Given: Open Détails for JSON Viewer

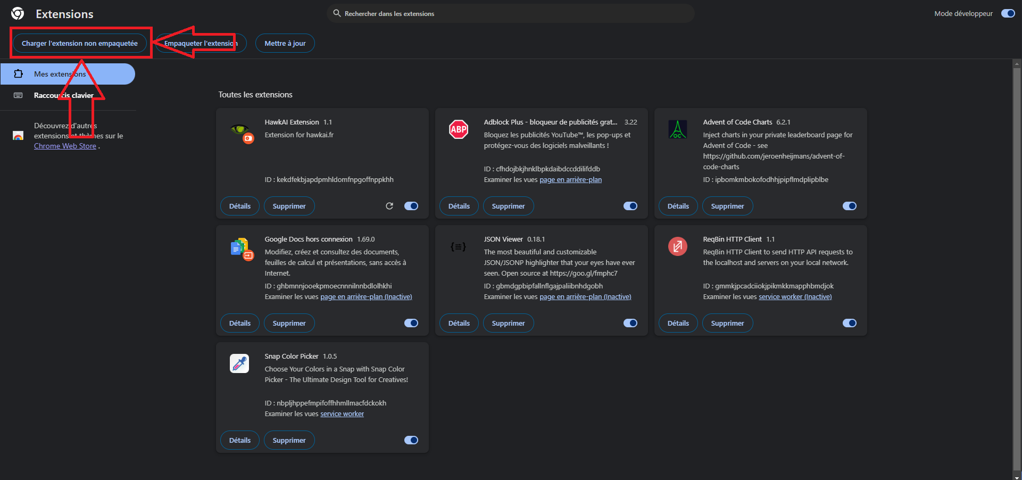Looking at the screenshot, I should tap(459, 323).
